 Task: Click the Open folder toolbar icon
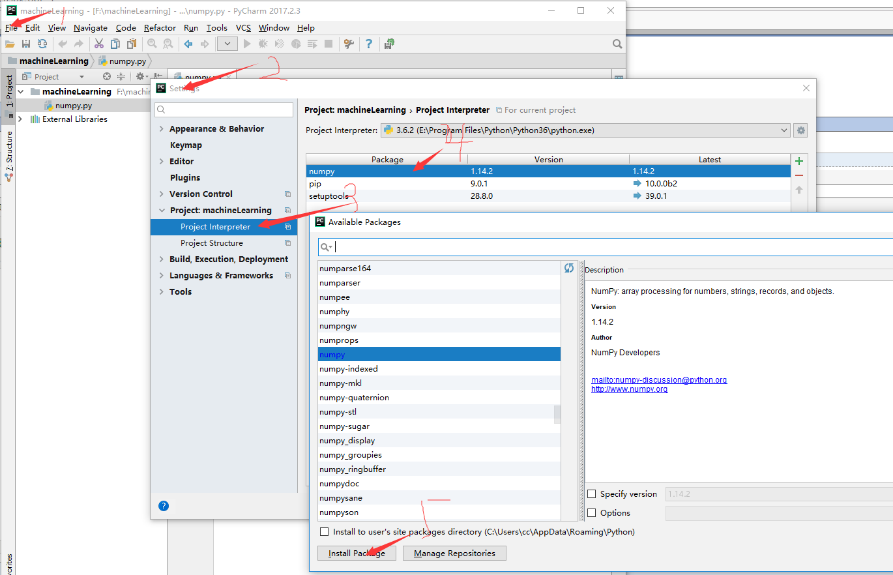[10, 44]
